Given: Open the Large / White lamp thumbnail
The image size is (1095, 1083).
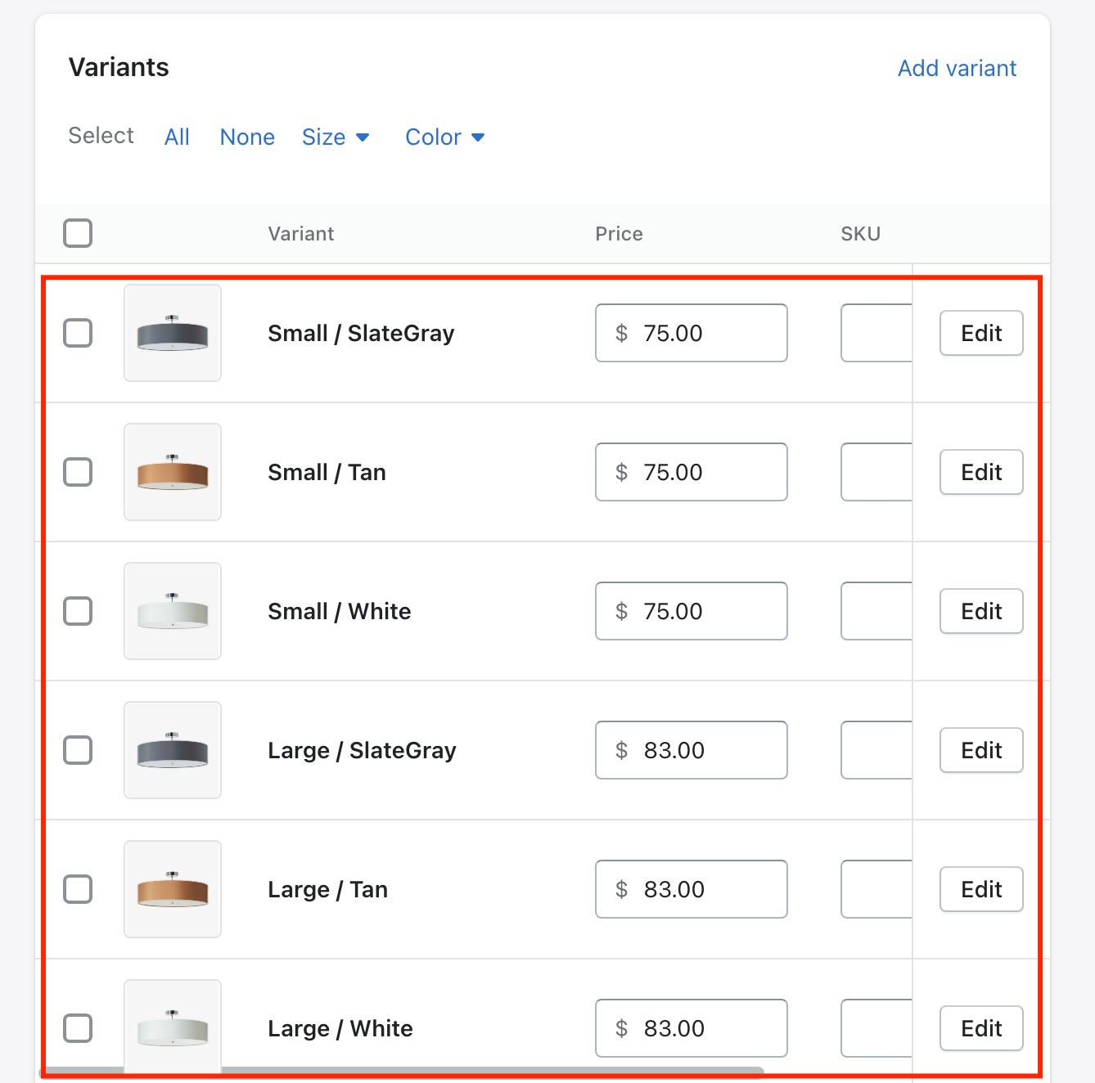Looking at the screenshot, I should pos(173,1027).
